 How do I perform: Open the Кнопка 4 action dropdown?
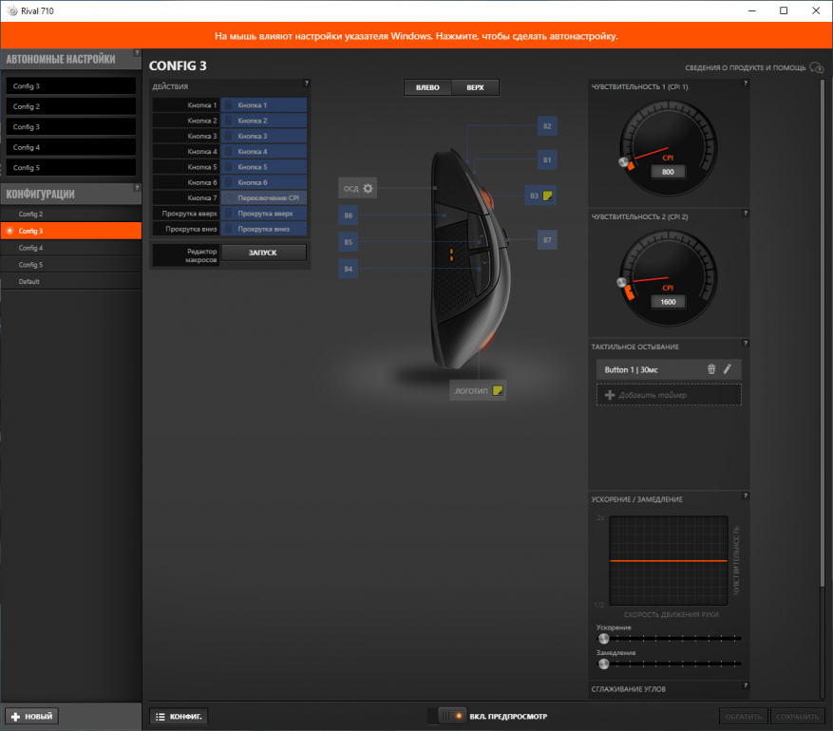(263, 151)
